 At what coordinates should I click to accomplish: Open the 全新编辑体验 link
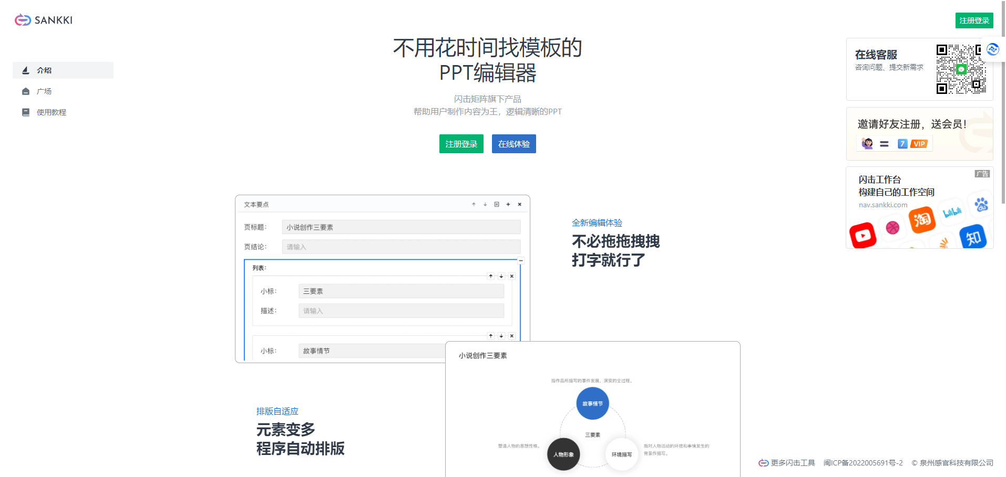[597, 222]
